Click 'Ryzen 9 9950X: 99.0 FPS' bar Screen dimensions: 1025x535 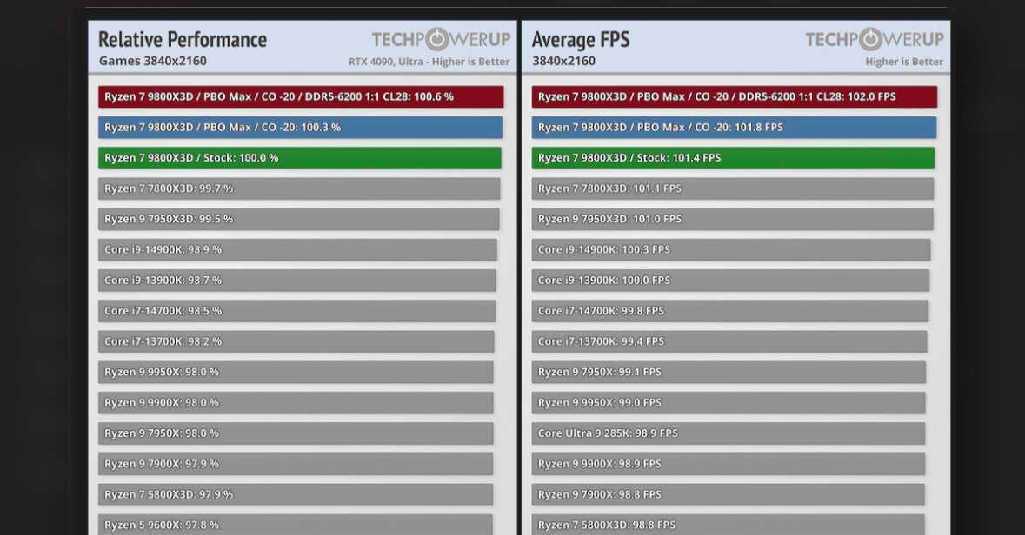pyautogui.click(x=729, y=403)
